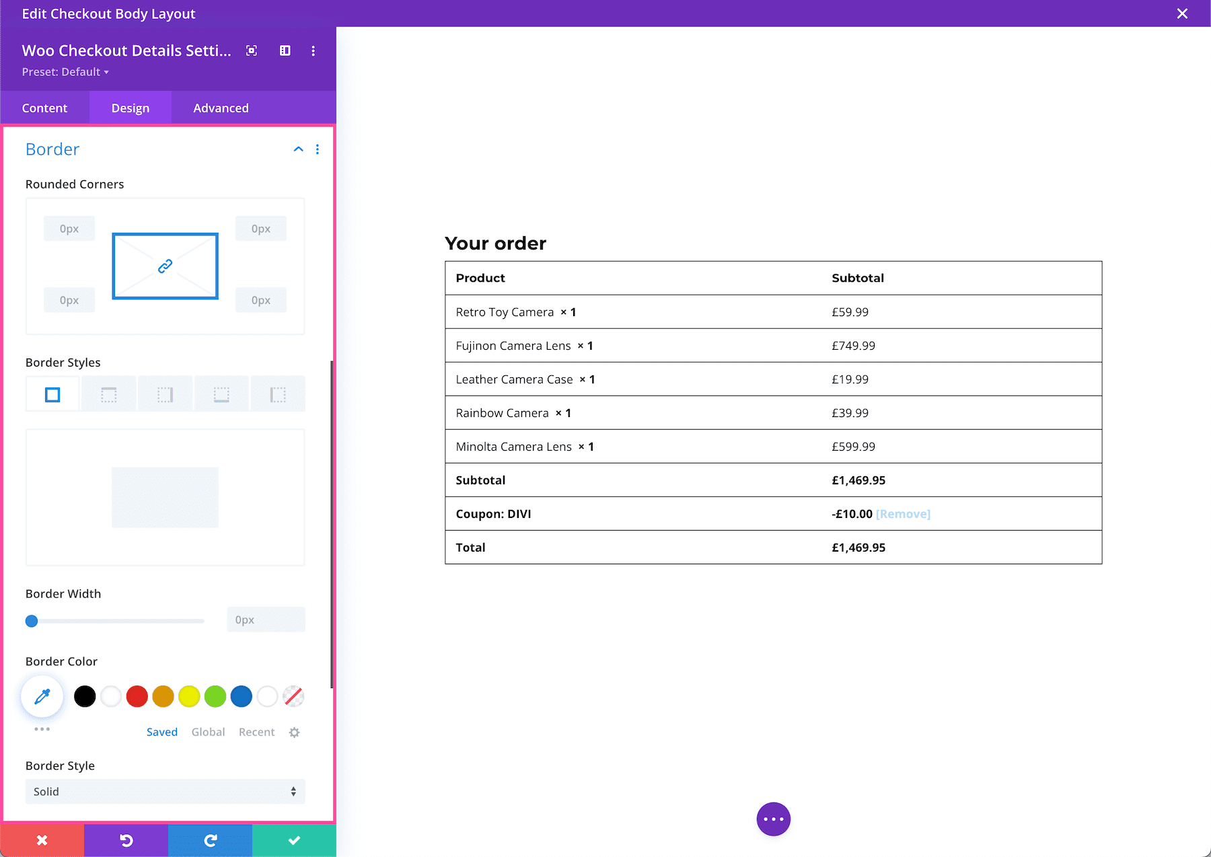Click the Border Width value field
The image size is (1211, 857).
pos(265,620)
